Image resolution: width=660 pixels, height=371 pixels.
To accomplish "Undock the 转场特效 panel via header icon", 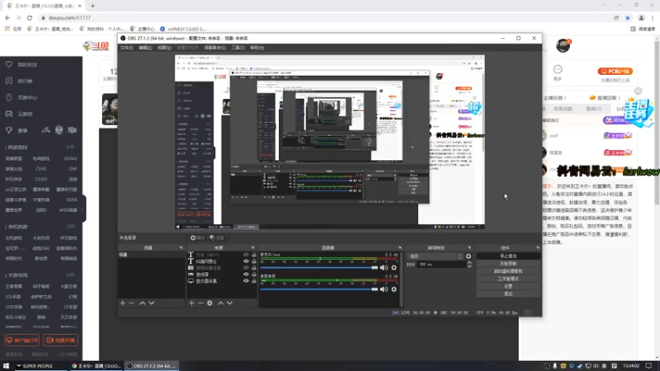I will click(469, 248).
